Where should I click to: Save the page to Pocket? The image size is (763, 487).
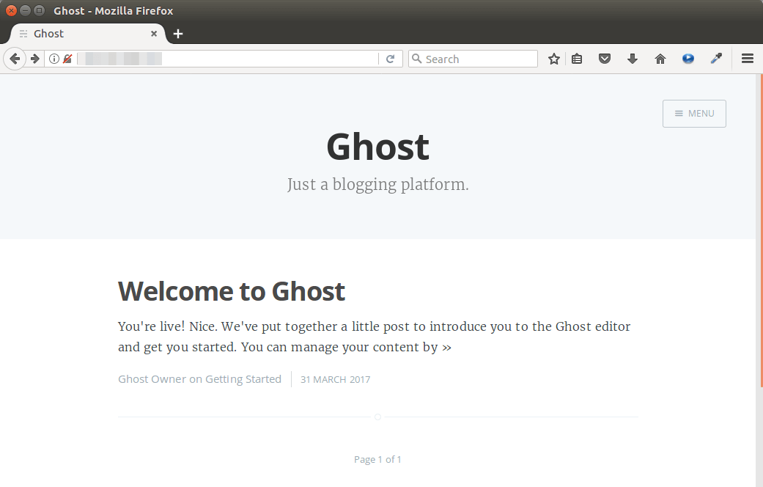click(x=605, y=59)
